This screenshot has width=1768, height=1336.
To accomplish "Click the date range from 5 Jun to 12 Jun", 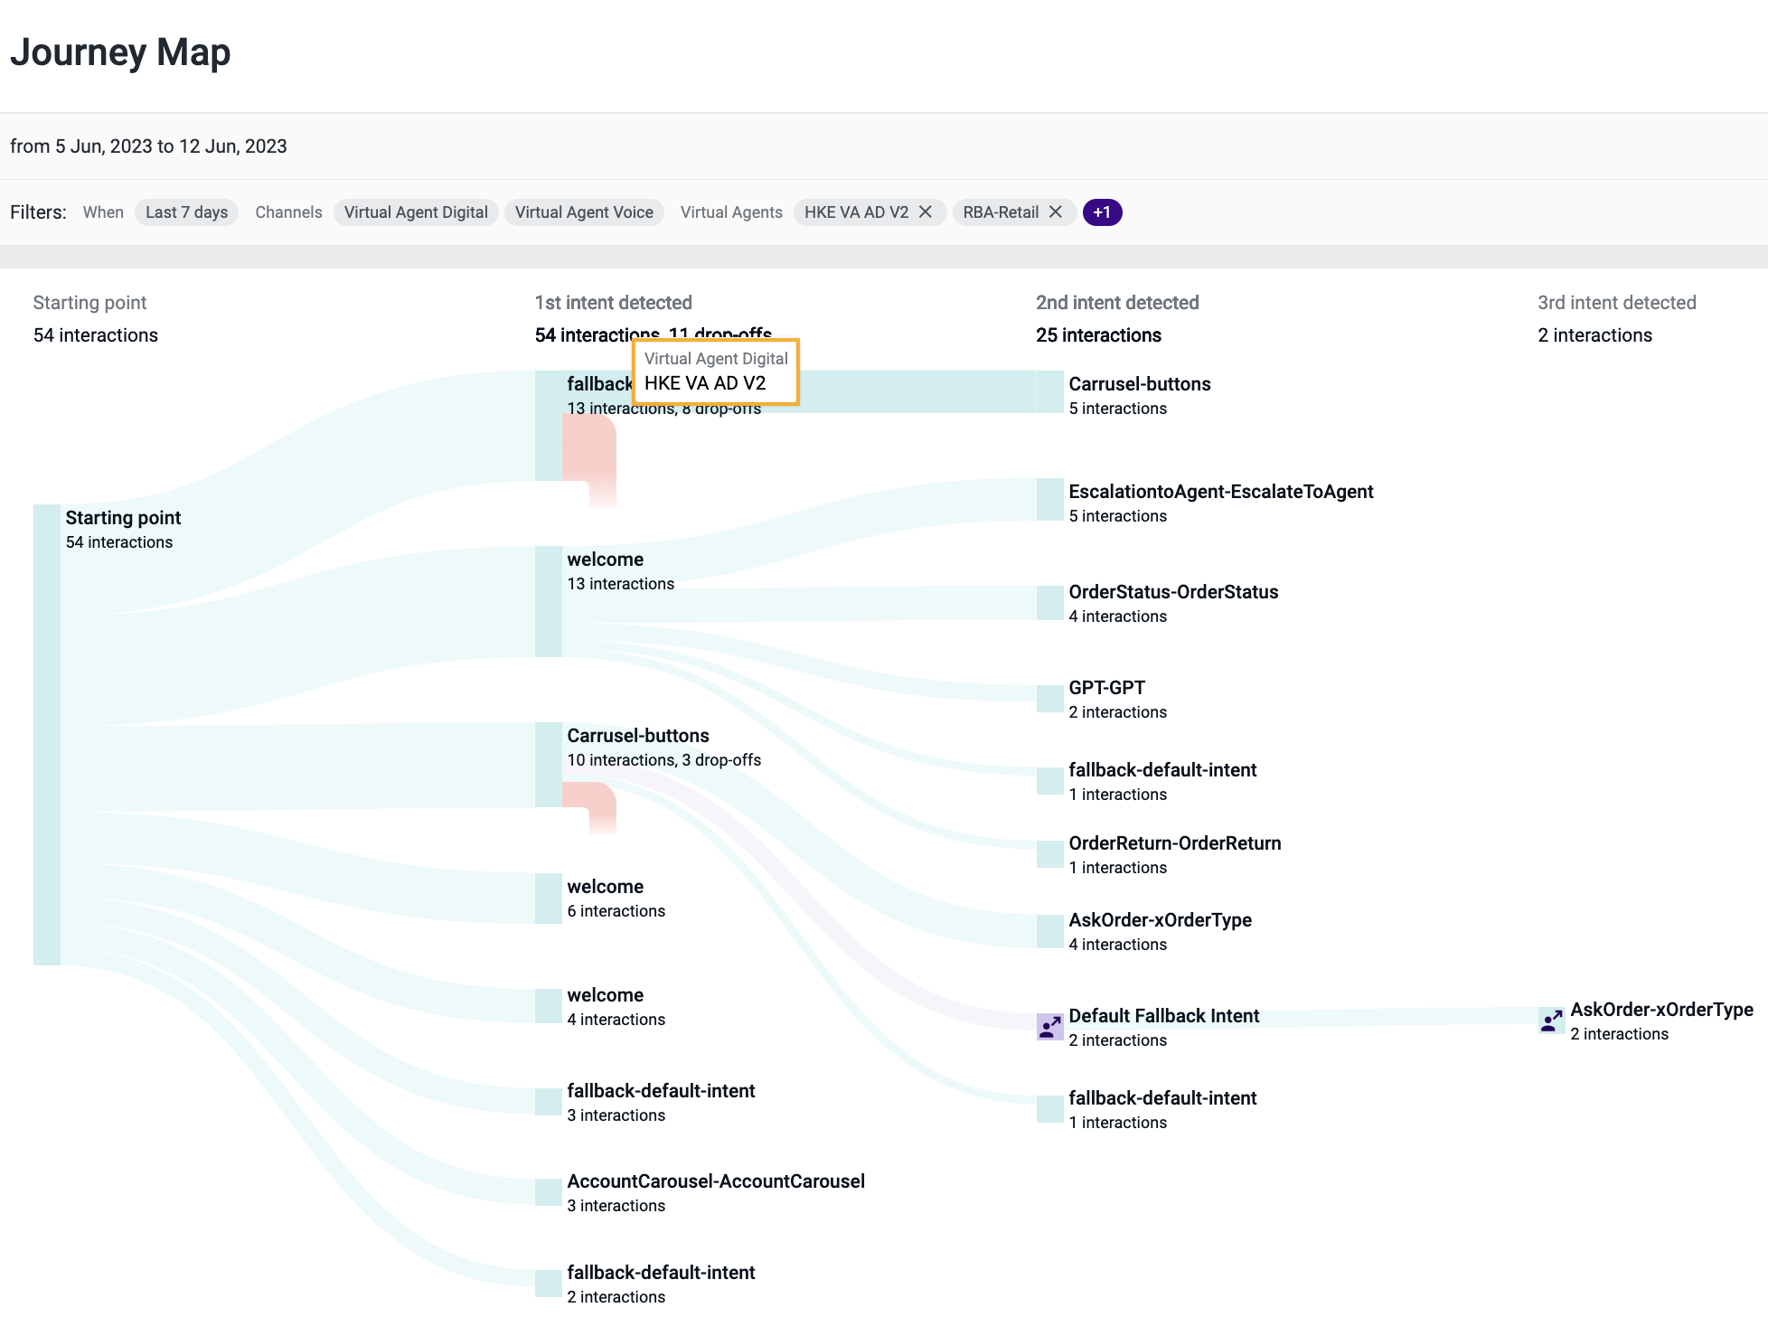I will (149, 146).
